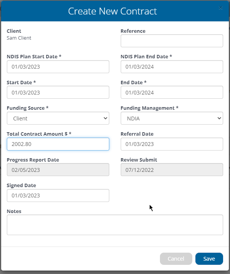
Task: Select the NDIS Plan Start Date field
Action: [x=58, y=67]
